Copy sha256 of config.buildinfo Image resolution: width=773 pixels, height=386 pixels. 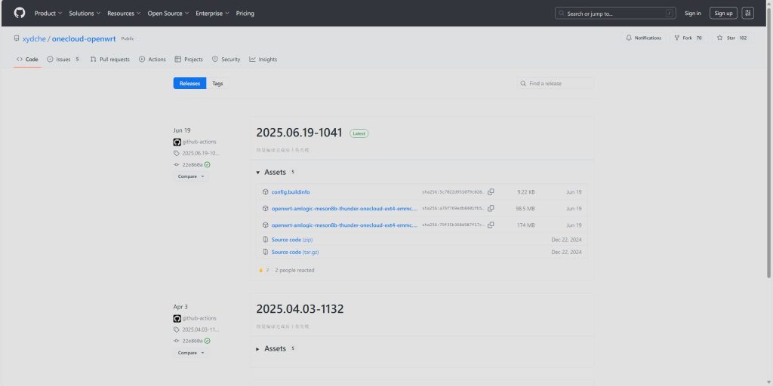coord(491,192)
